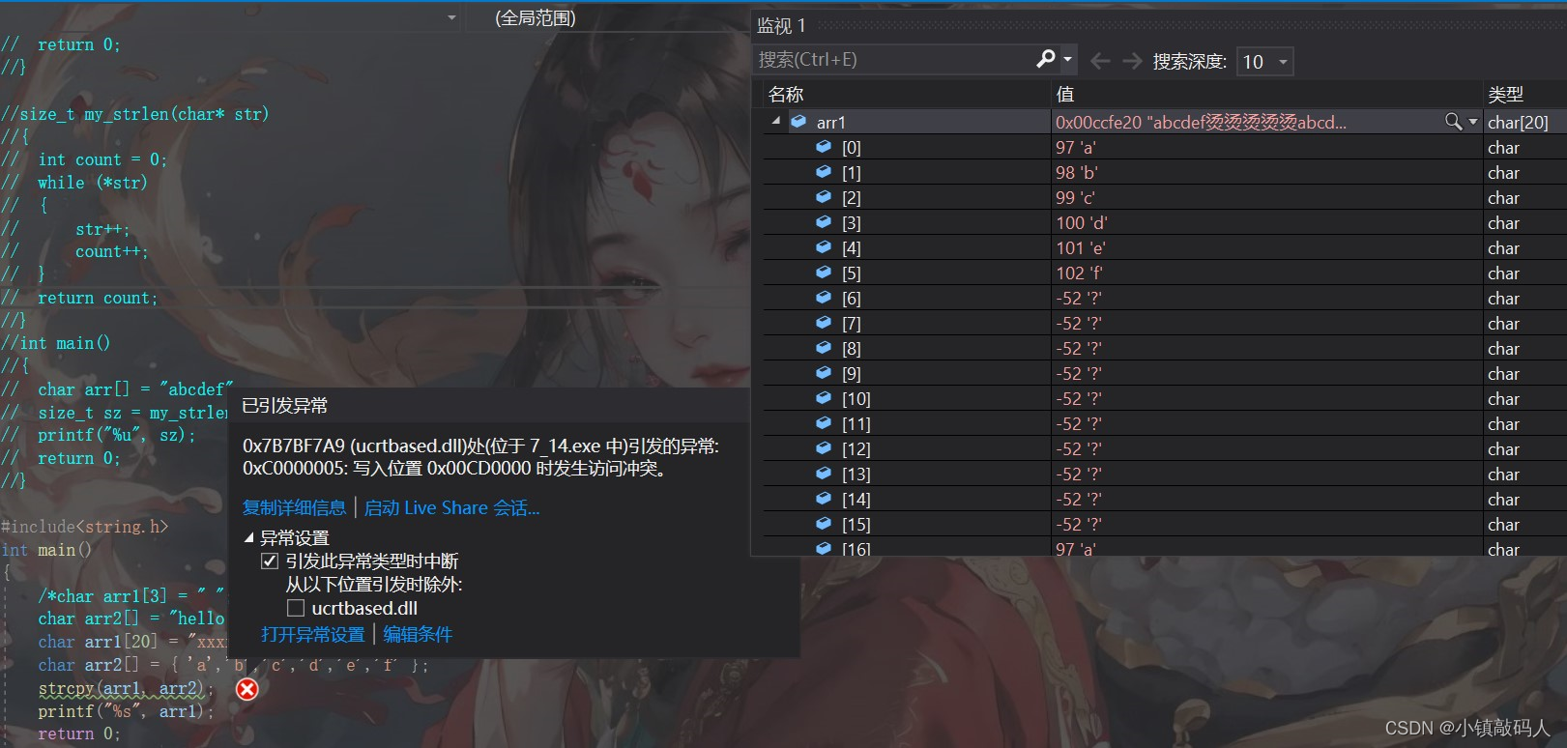Click the cube icon for element [1]
The height and width of the screenshot is (748, 1567).
point(824,171)
